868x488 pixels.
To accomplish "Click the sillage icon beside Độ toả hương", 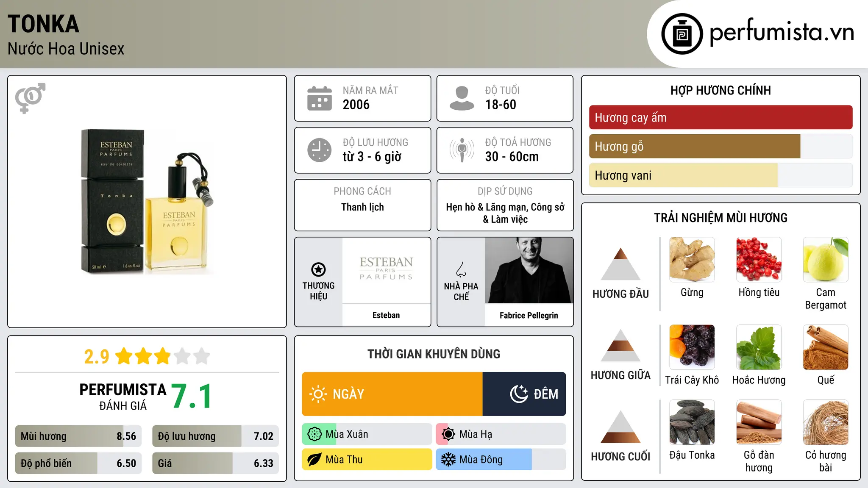I will 462,150.
